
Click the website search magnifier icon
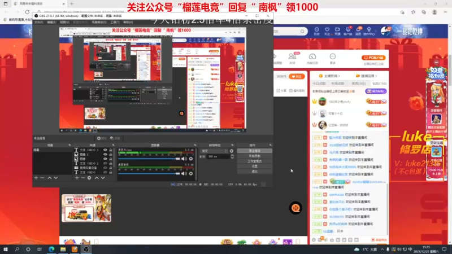click(302, 31)
